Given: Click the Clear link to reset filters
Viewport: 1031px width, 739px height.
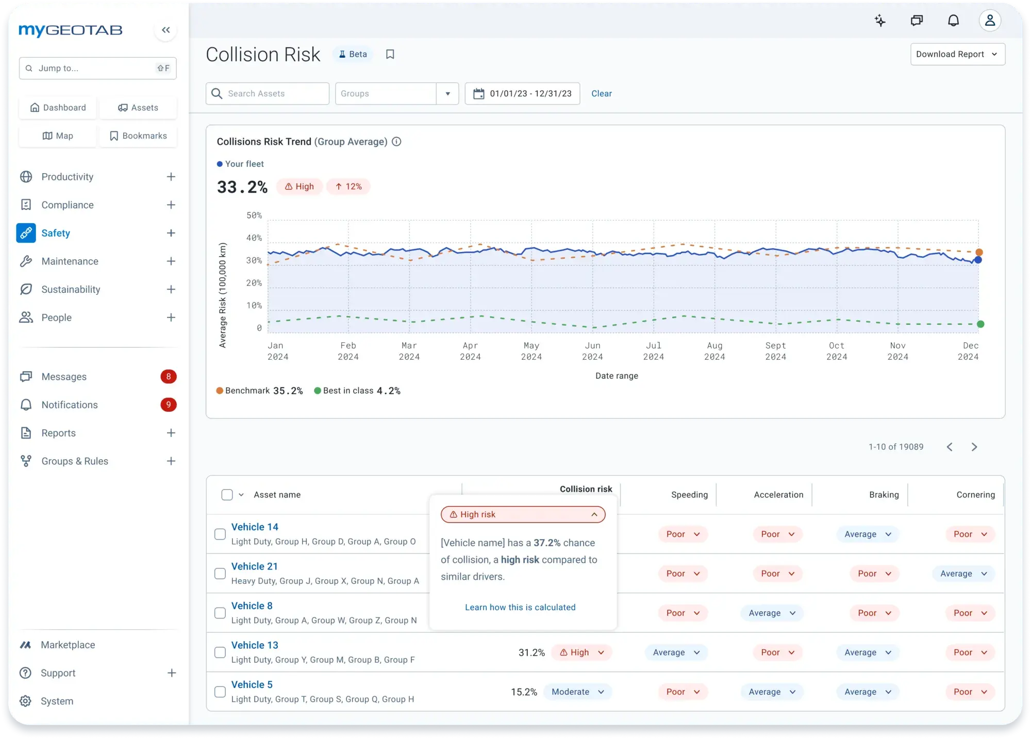Looking at the screenshot, I should 602,93.
